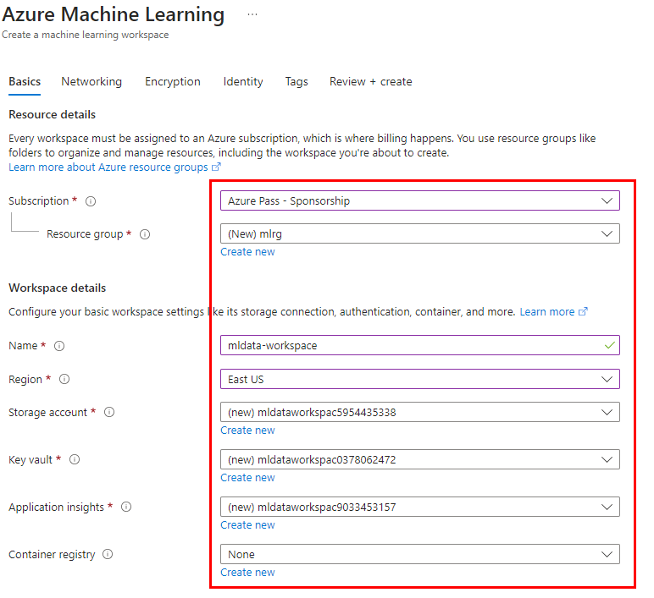Click info icon next to Storage account
The height and width of the screenshot is (598, 654).
pos(109,413)
